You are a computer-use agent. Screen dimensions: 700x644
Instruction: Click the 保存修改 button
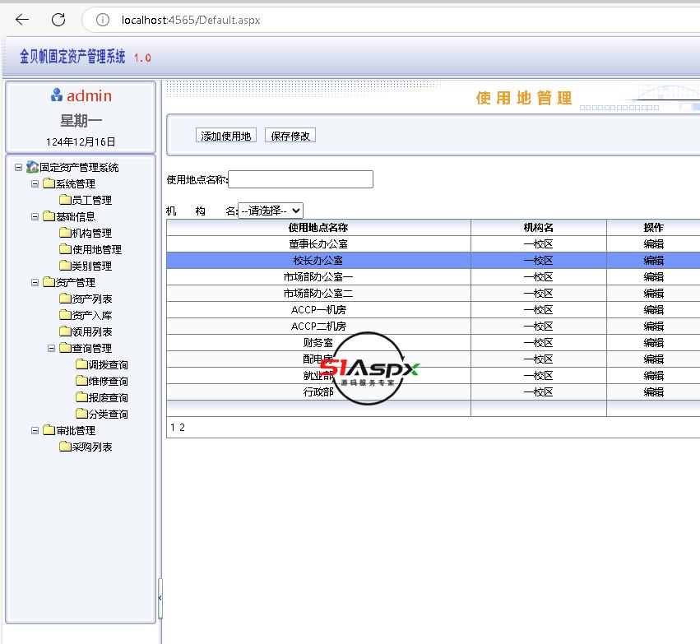[290, 136]
